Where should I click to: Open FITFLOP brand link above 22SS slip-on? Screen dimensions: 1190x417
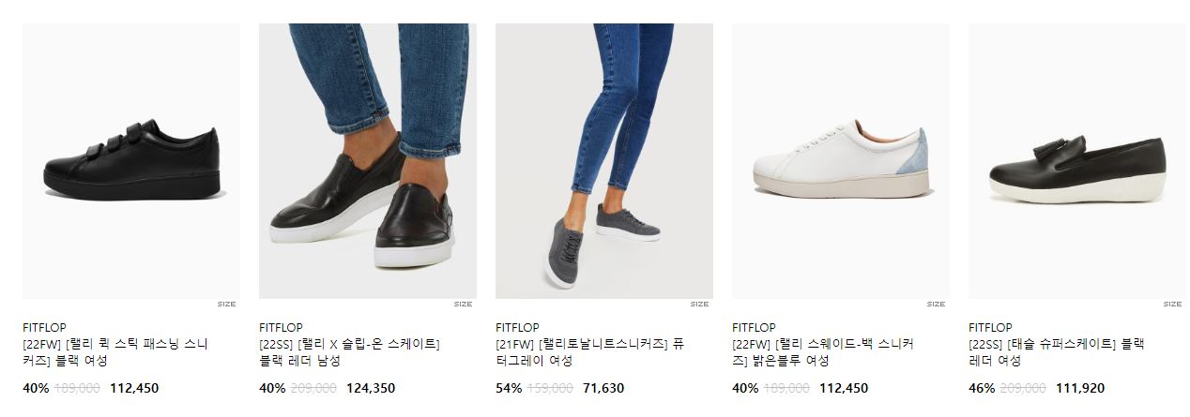tap(281, 328)
